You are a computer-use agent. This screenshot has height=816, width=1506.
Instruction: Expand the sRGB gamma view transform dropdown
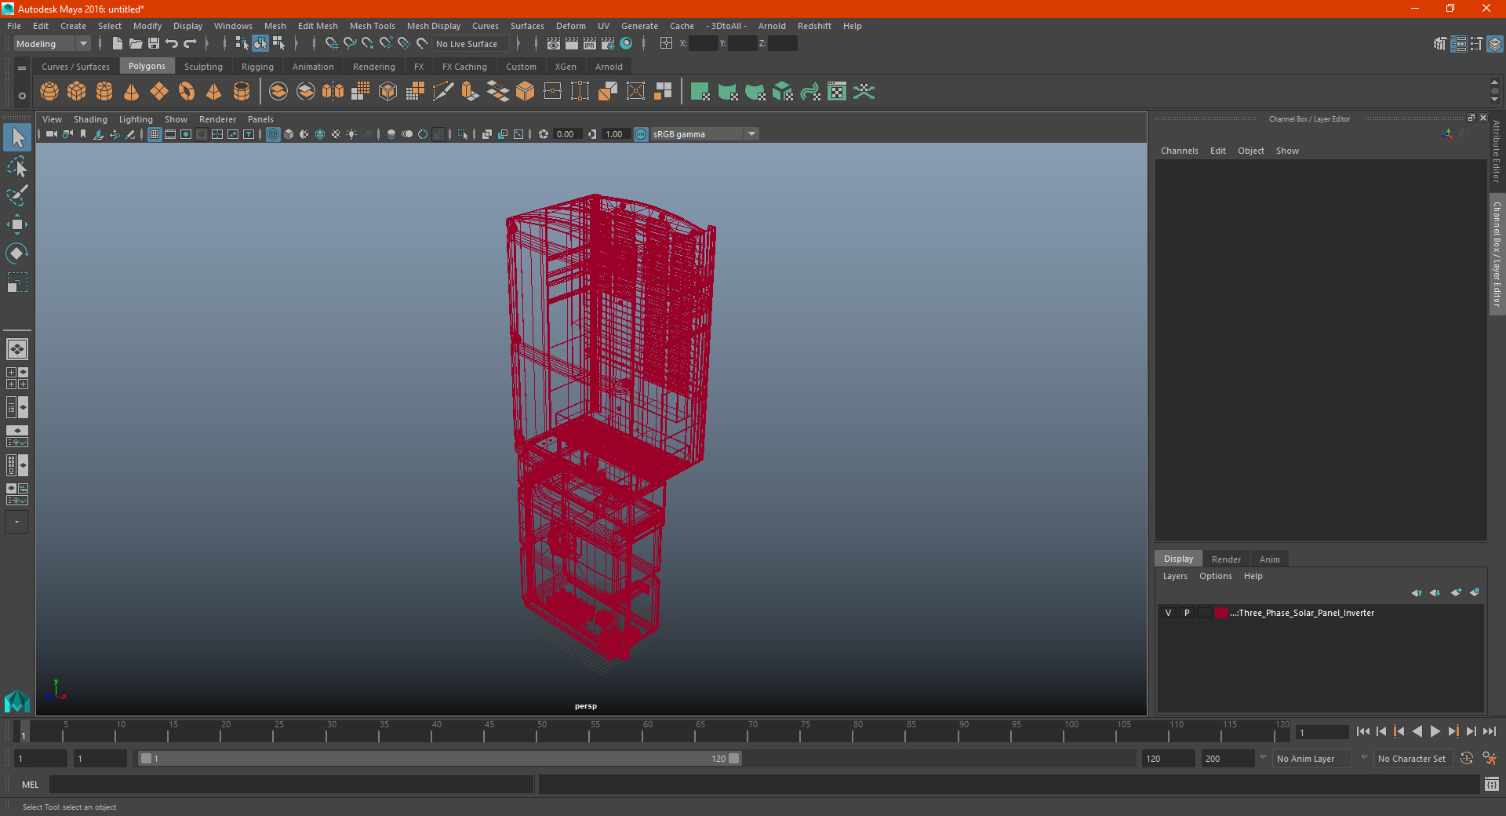click(704, 134)
